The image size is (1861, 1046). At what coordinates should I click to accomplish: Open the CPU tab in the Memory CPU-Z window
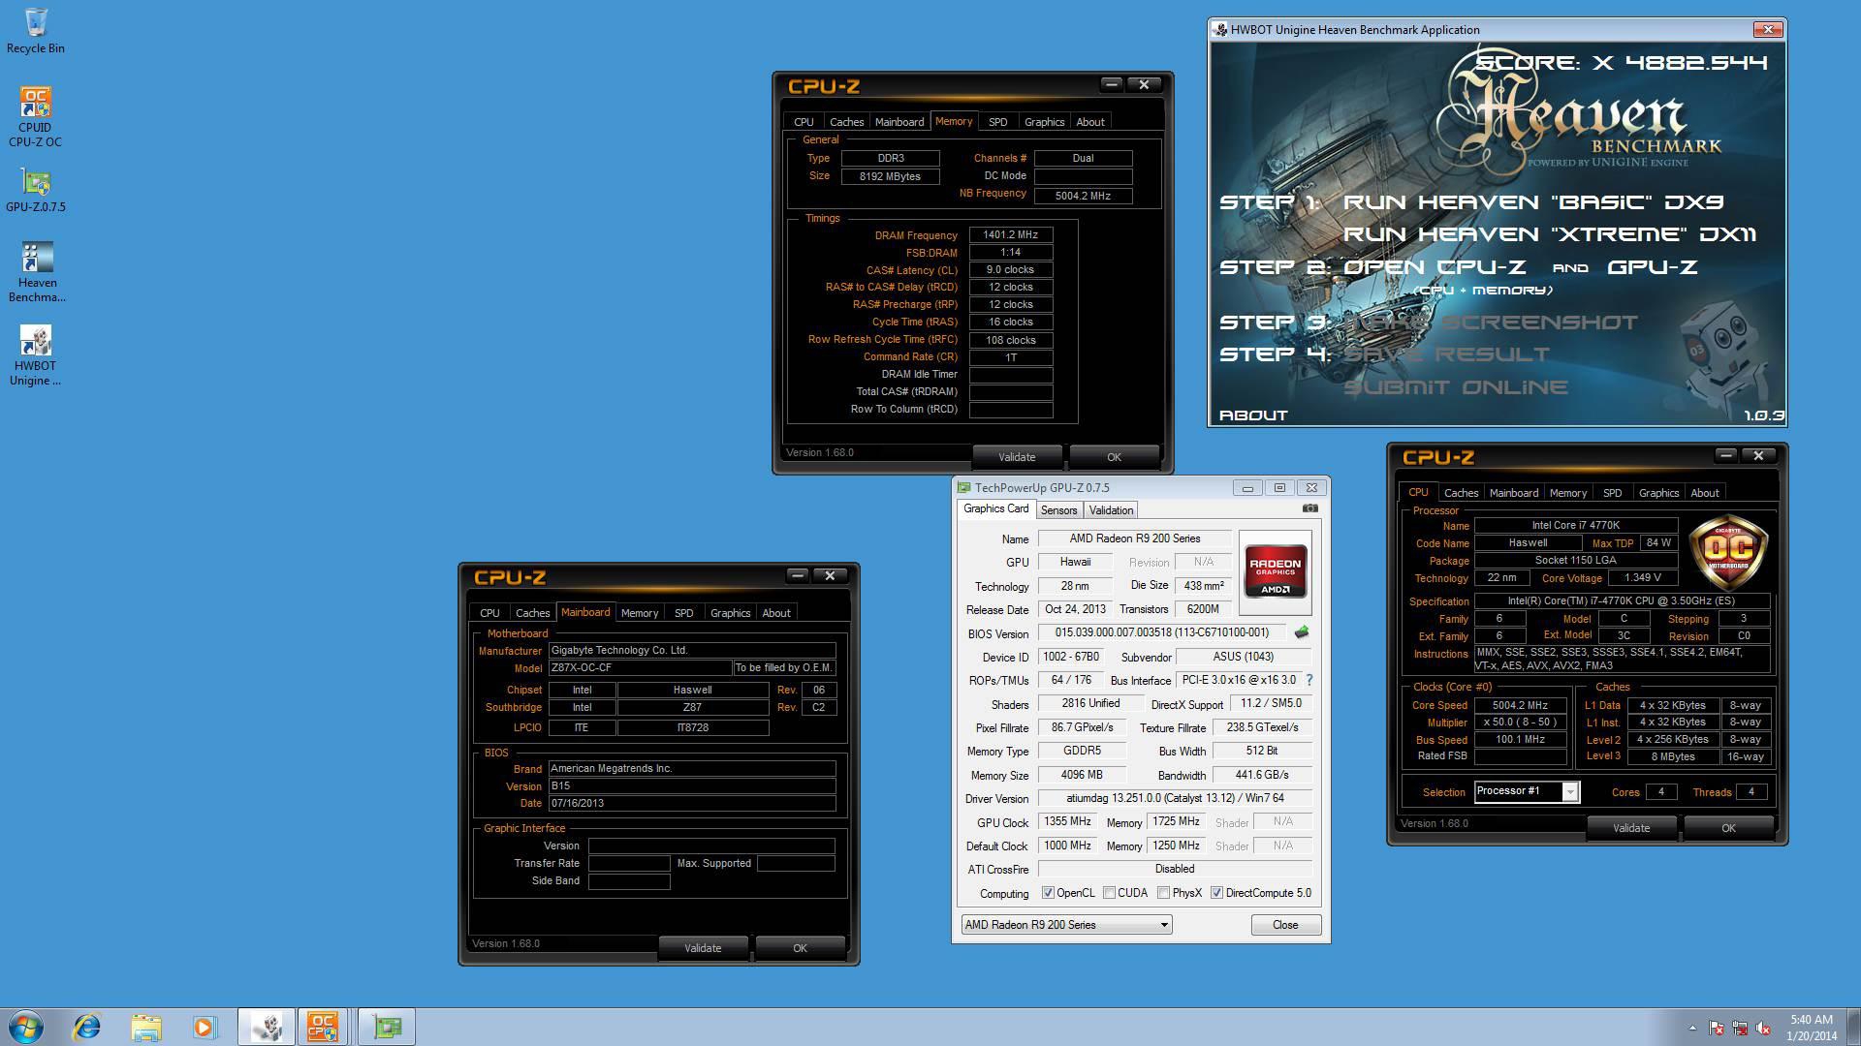[804, 122]
